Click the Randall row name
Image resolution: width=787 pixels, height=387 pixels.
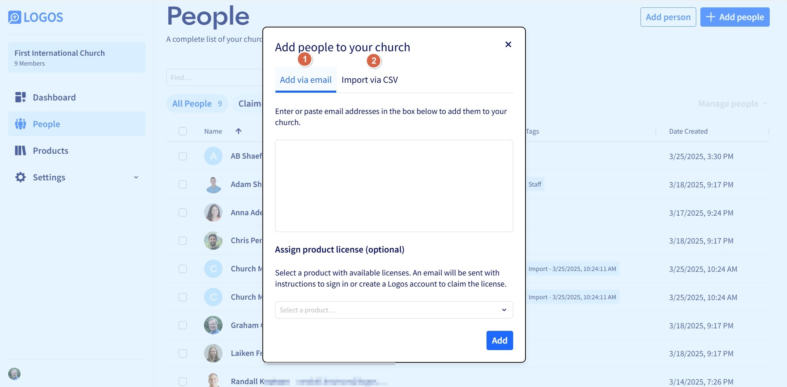pyautogui.click(x=246, y=381)
